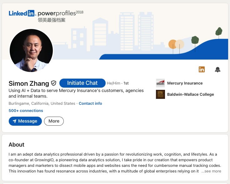The image size is (230, 184).
Task: Click the gold LinkedIn Premium badge icon
Action: pos(202,69)
